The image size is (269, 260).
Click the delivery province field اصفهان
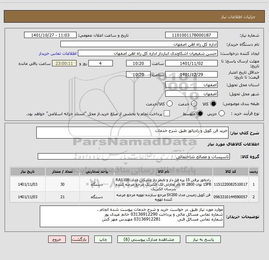click(x=191, y=85)
